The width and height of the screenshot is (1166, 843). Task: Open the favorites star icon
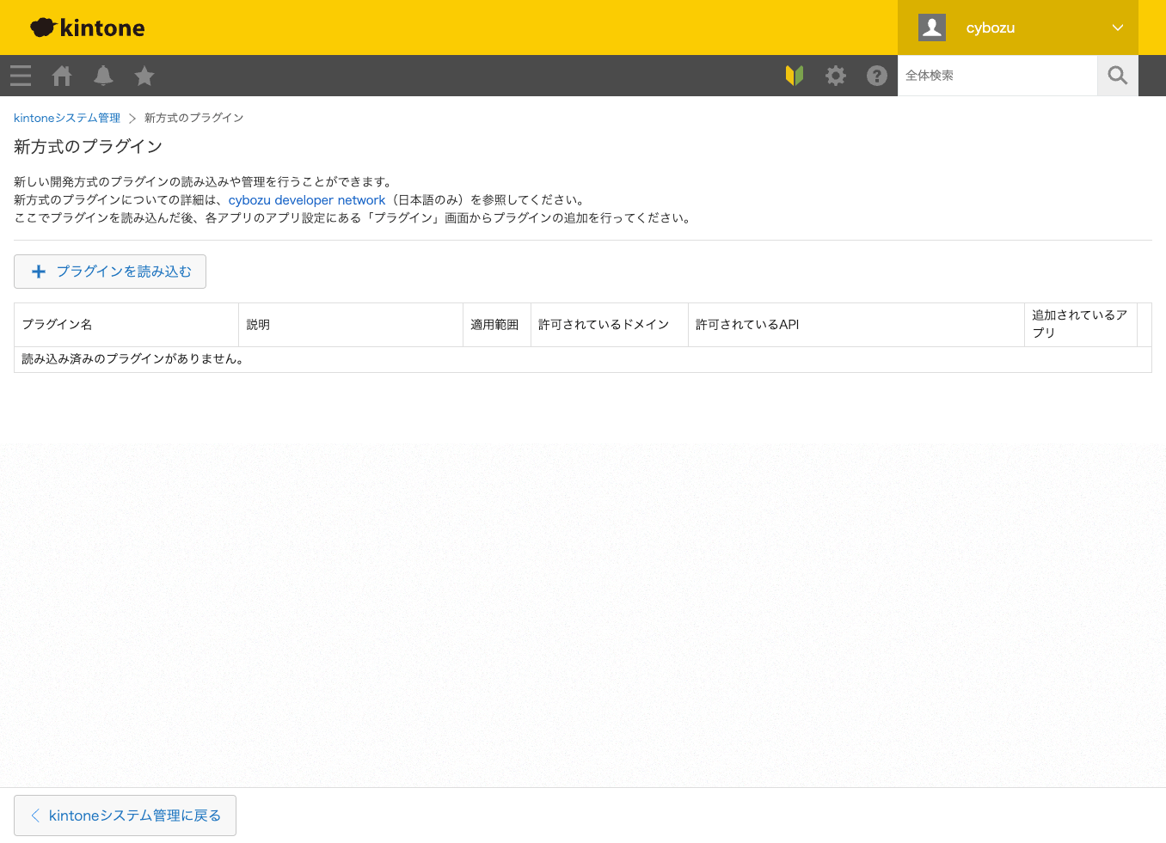pyautogui.click(x=144, y=76)
